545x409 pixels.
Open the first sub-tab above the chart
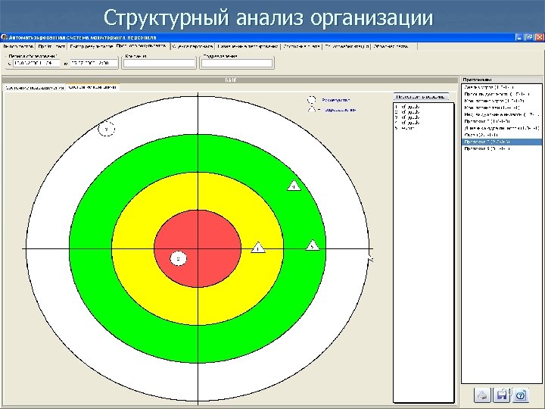(x=34, y=88)
